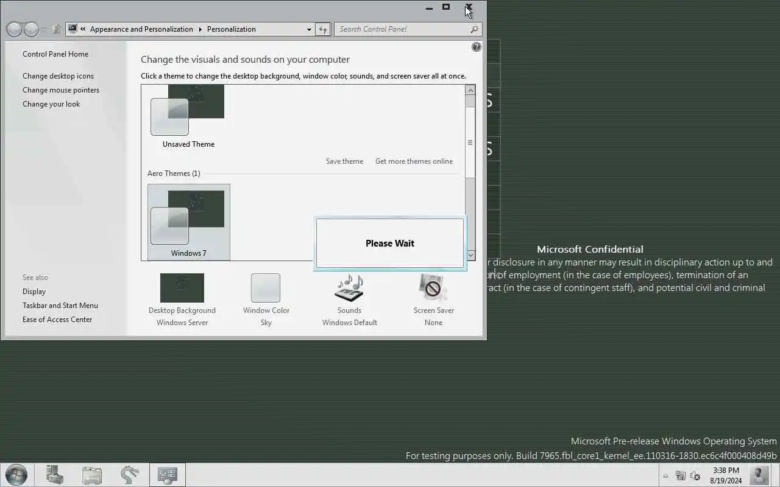Open Change your look link

pyautogui.click(x=51, y=104)
